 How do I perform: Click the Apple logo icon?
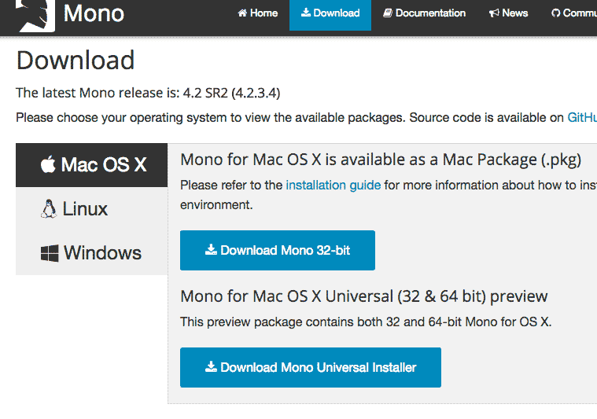[49, 165]
